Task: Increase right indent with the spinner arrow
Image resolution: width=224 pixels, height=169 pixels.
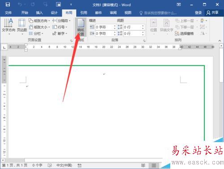Action: (x=115, y=32)
